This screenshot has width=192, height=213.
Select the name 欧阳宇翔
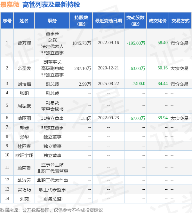coord(24,155)
